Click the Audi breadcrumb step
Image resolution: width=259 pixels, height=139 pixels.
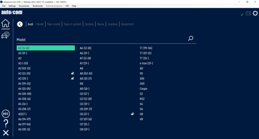tap(30, 24)
